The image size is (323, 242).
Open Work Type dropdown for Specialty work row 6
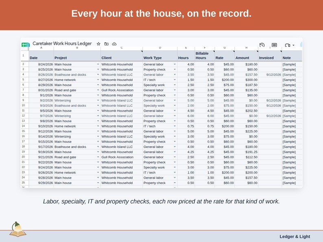point(175,85)
